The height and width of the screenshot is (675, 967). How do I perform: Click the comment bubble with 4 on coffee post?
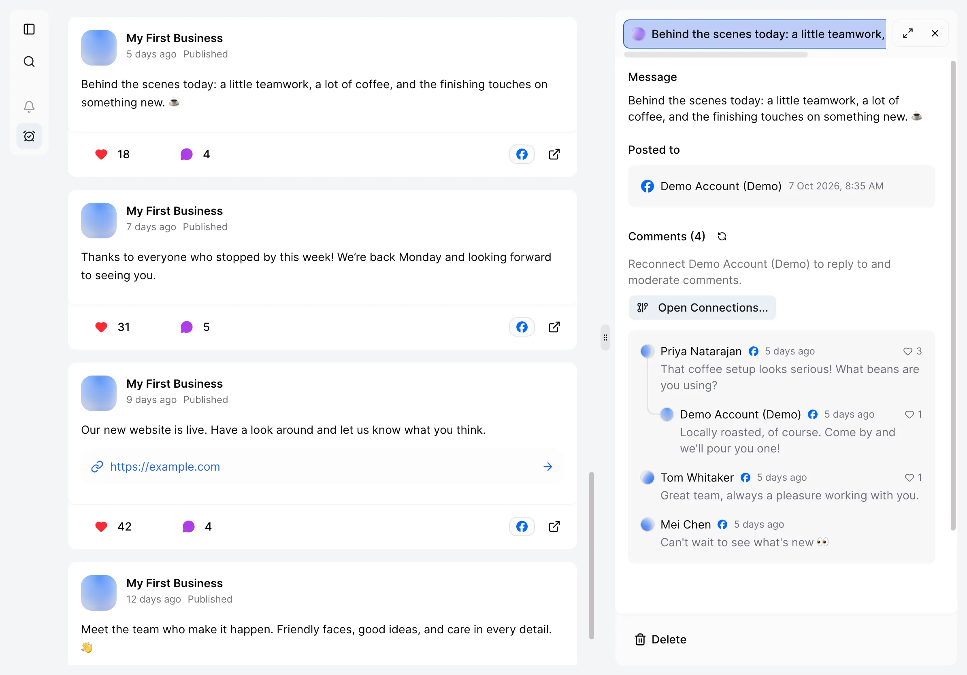point(187,155)
